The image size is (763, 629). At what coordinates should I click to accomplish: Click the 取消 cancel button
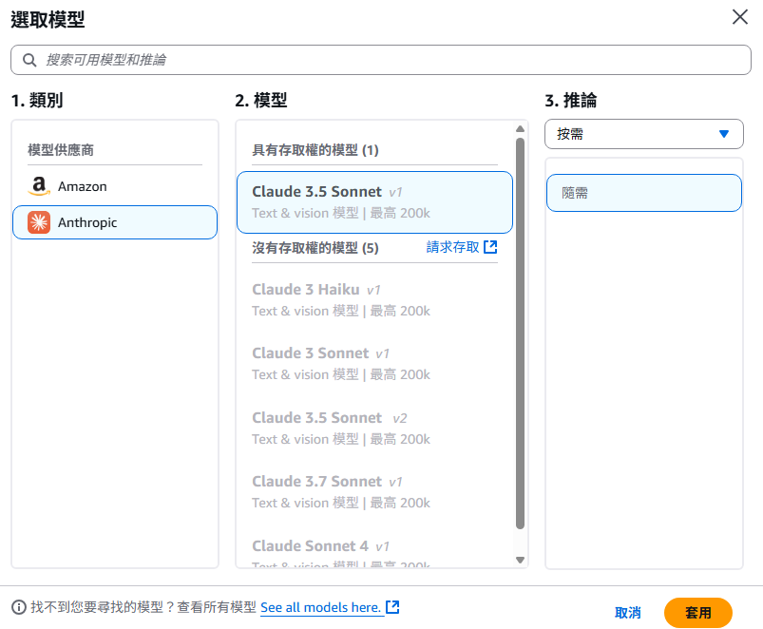[628, 613]
